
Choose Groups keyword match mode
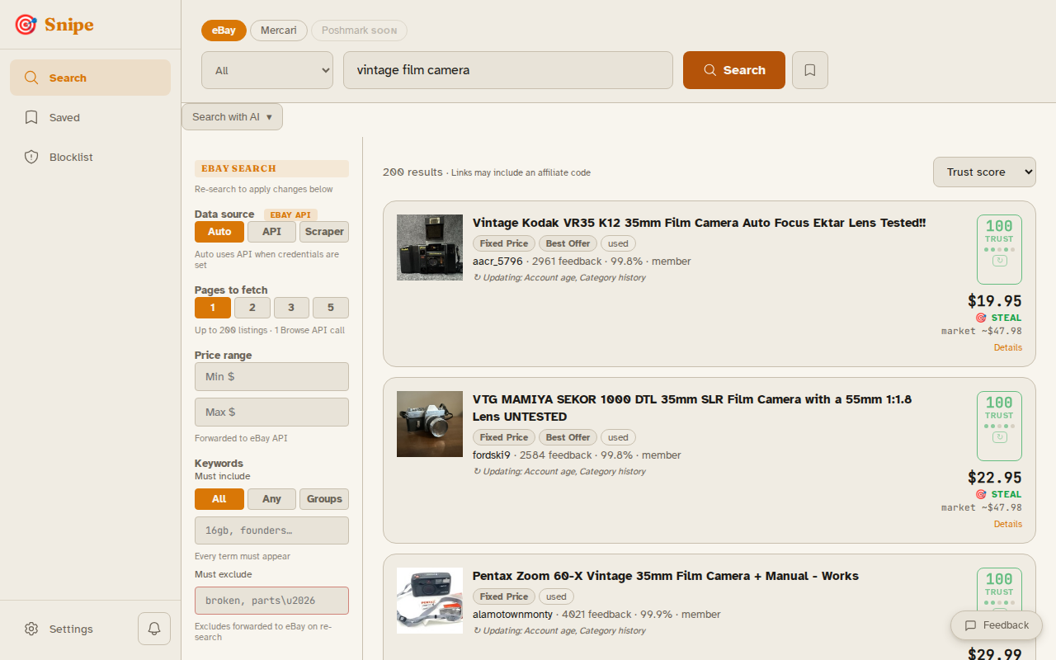point(324,499)
